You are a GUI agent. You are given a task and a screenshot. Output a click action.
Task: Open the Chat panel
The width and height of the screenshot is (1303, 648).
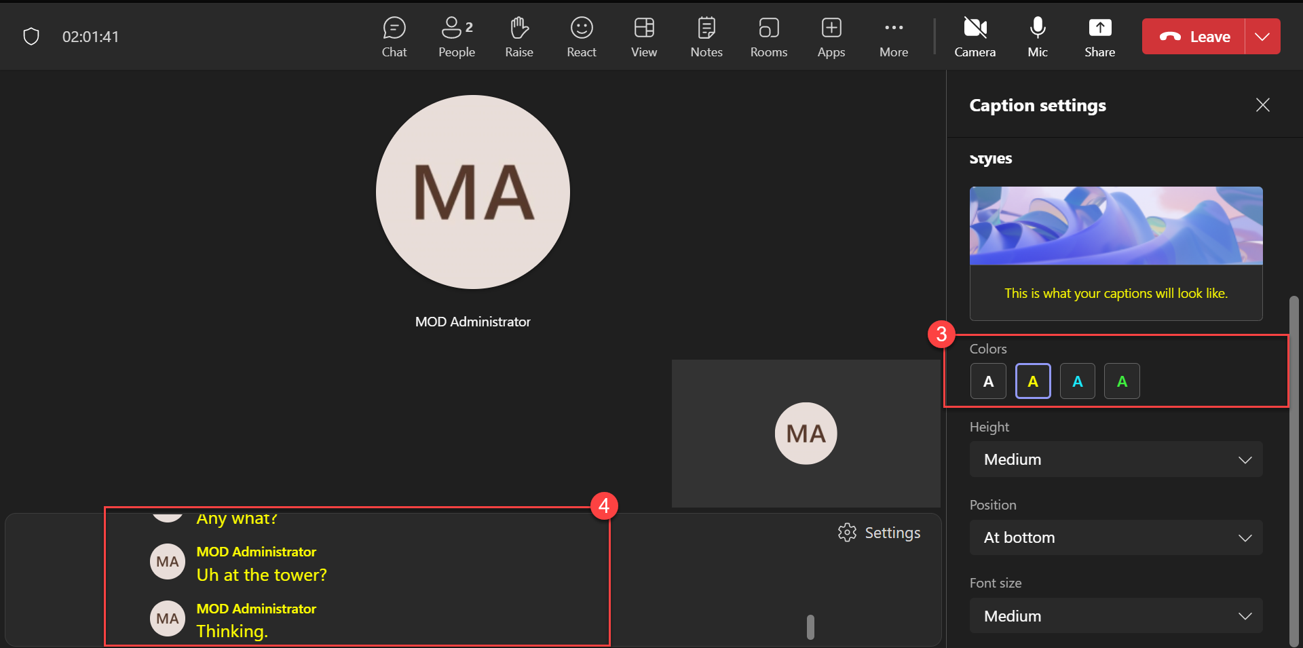click(394, 37)
